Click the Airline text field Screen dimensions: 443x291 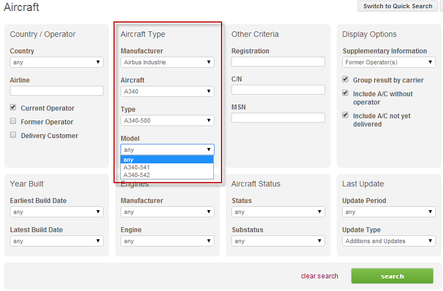(x=56, y=91)
